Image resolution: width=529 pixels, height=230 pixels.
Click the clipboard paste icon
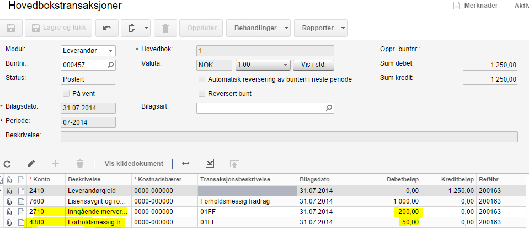click(132, 28)
